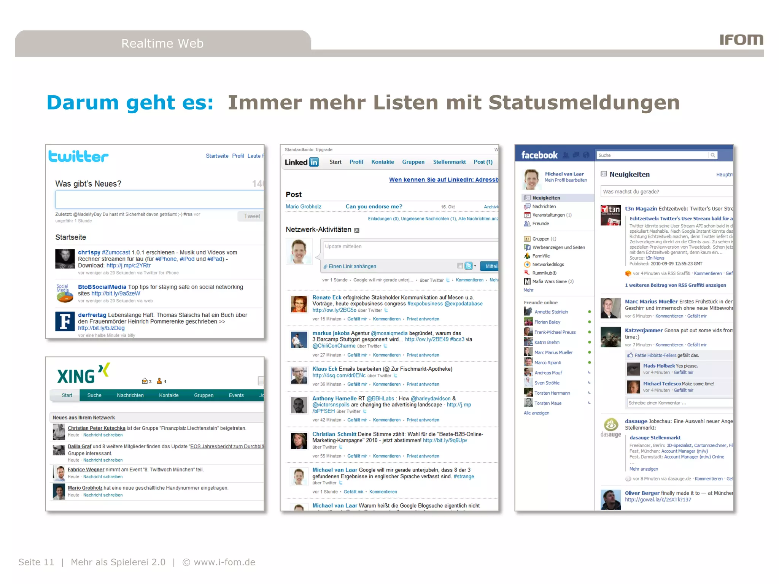Click the FarmVille app icon
The width and height of the screenshot is (779, 584).
click(x=527, y=256)
